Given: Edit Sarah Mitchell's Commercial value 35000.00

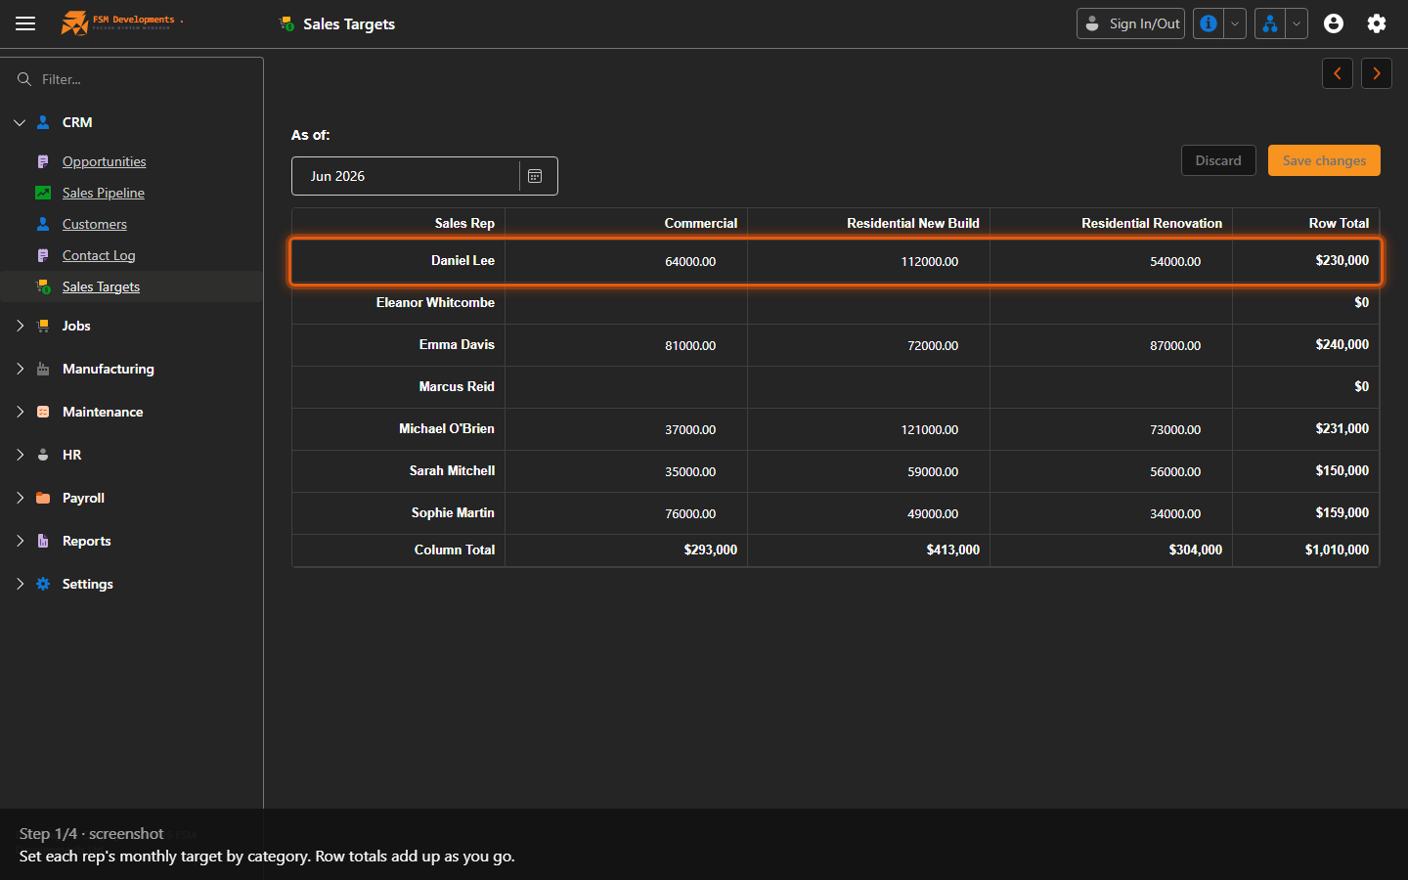Looking at the screenshot, I should click(x=626, y=471).
